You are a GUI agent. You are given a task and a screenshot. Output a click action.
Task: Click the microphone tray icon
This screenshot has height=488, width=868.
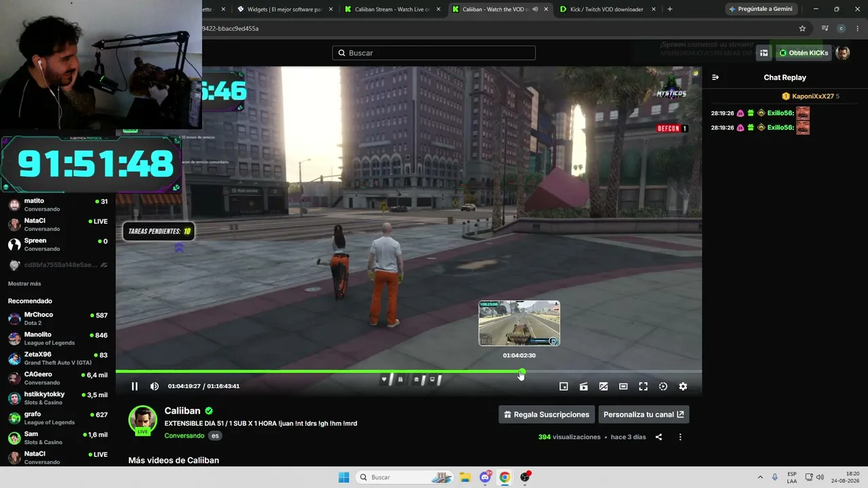pos(775,477)
